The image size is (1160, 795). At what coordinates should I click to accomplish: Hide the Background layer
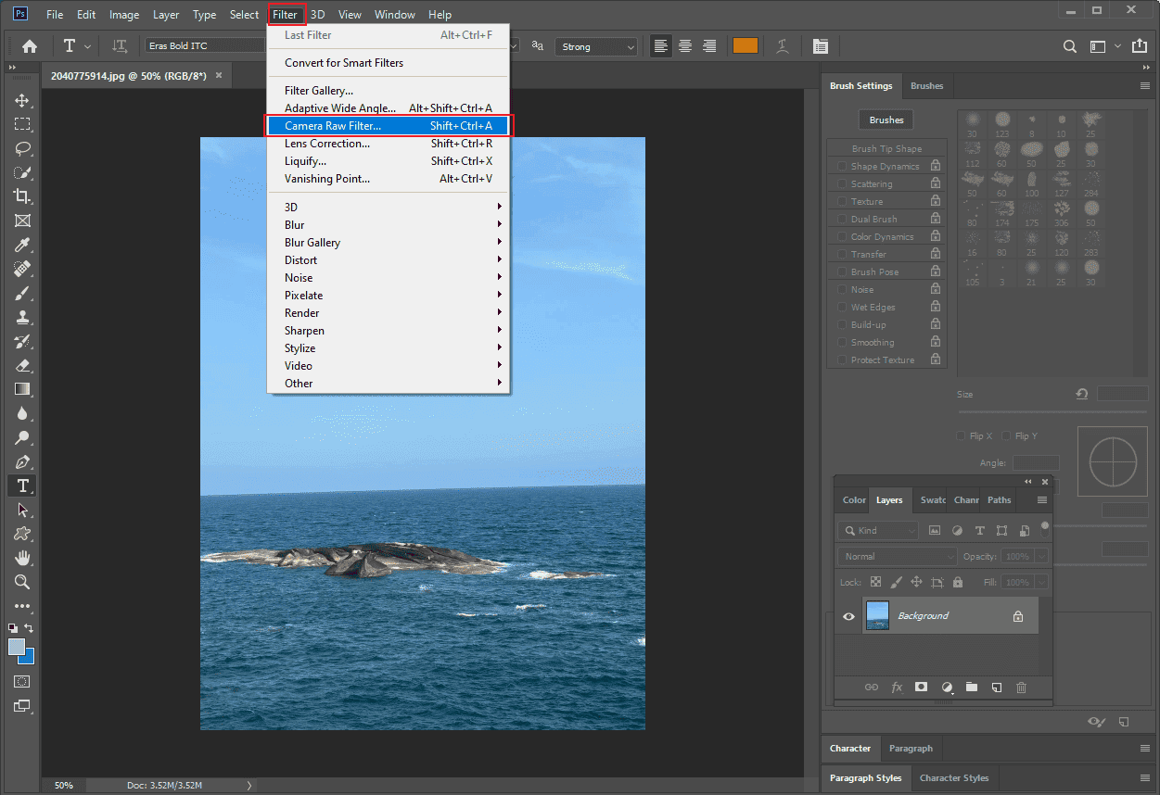848,615
